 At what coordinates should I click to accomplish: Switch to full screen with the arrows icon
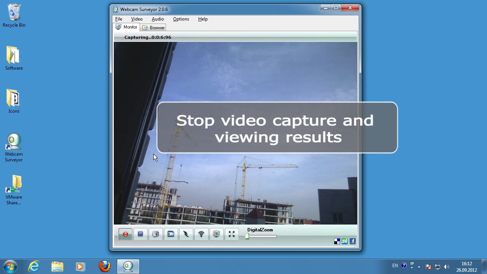tap(232, 234)
